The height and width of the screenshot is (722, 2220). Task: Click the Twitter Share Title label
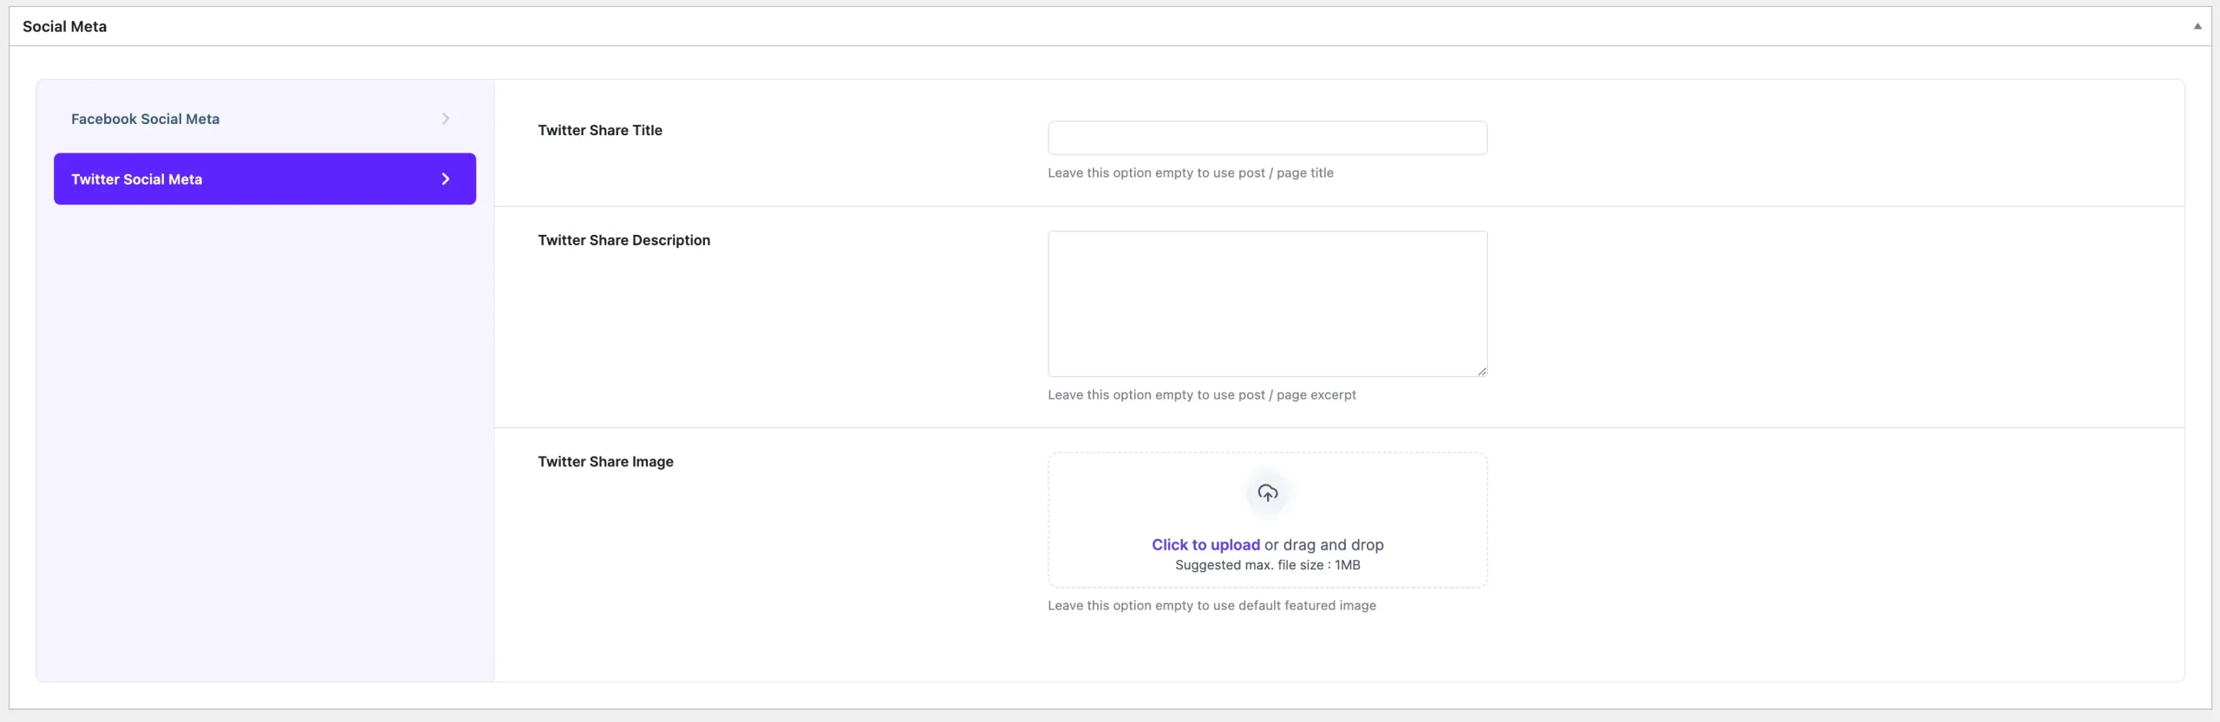[x=599, y=130]
